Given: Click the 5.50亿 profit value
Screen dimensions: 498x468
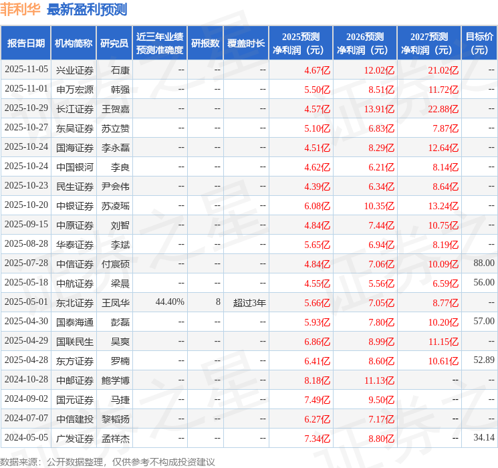Looking at the screenshot, I should (317, 90).
